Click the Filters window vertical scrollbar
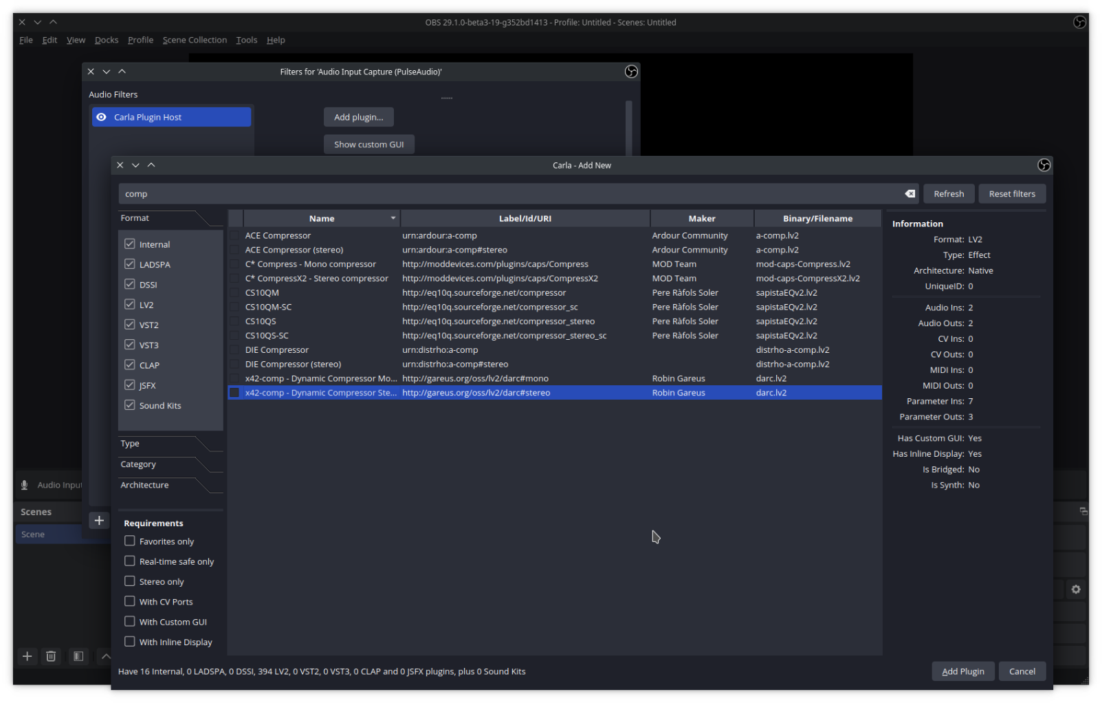The image size is (1102, 703). (x=628, y=128)
